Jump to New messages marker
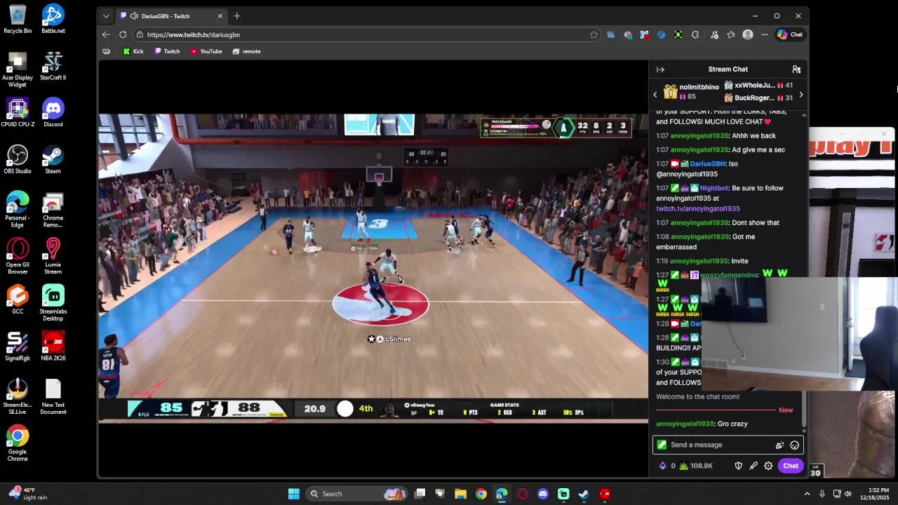This screenshot has width=898, height=505. [x=786, y=410]
